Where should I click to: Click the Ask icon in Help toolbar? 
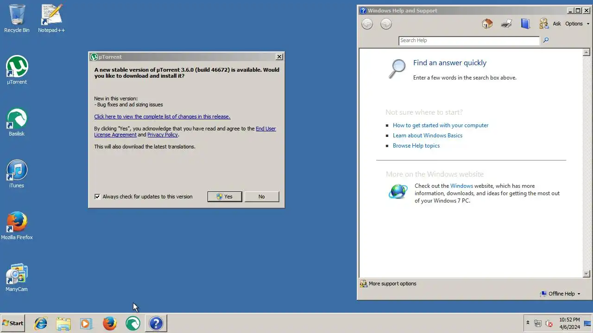click(x=544, y=24)
